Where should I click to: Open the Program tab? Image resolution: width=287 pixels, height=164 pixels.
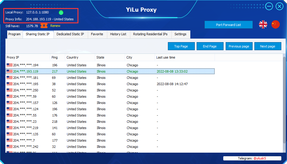pos(14,34)
